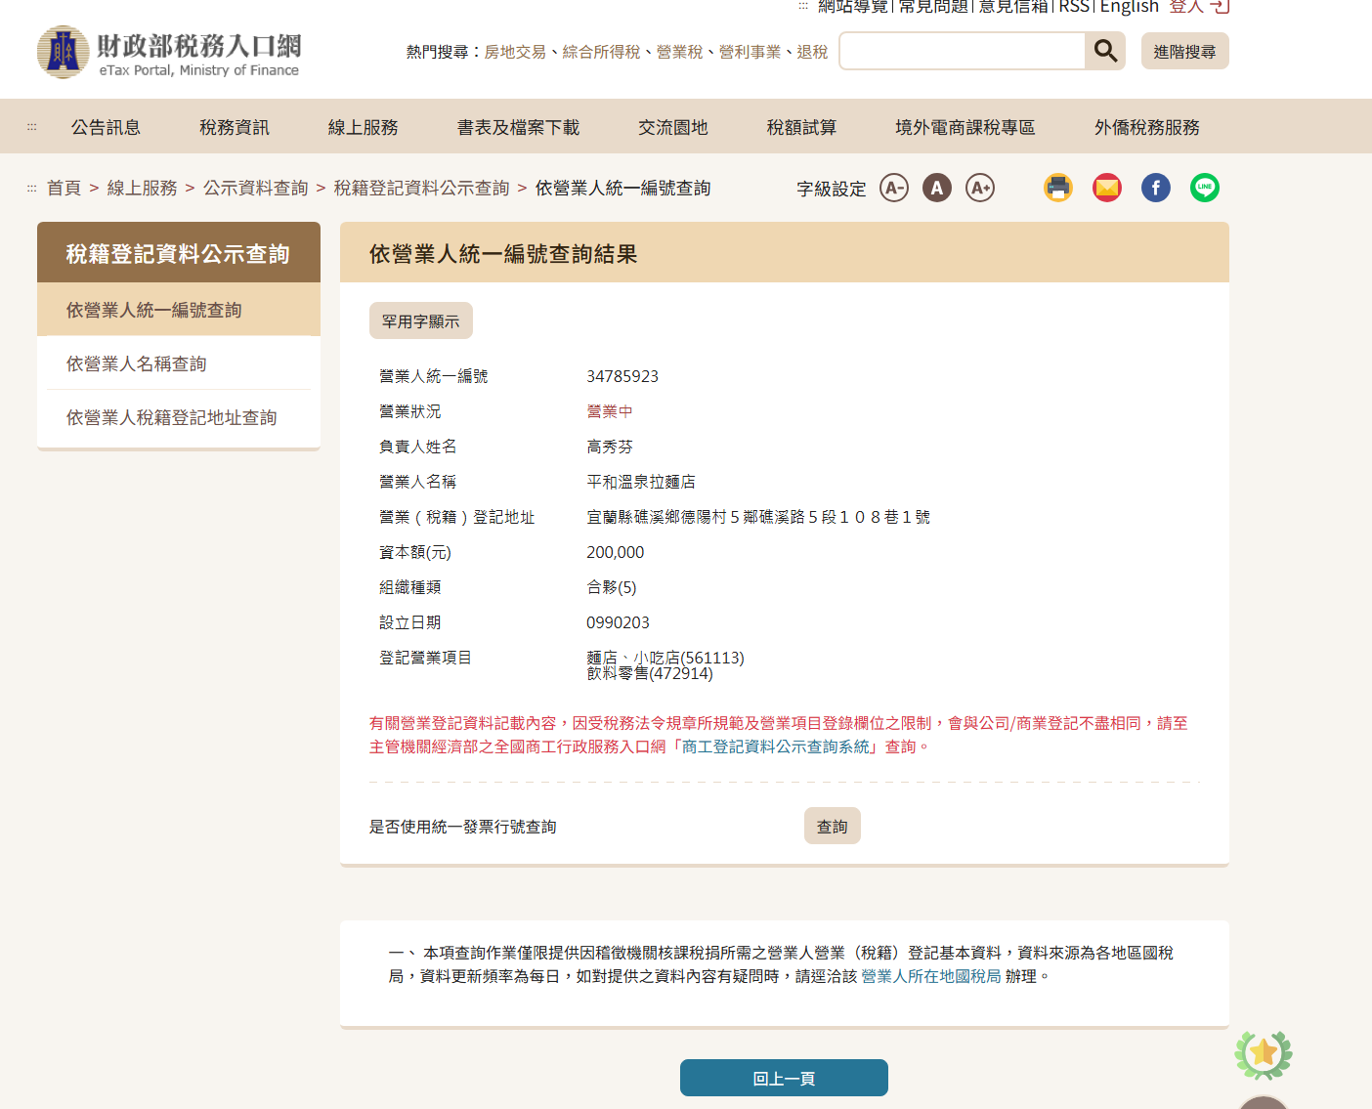Viewport: 1372px width, 1109px height.
Task: Click the registered address text
Action: coord(758,517)
